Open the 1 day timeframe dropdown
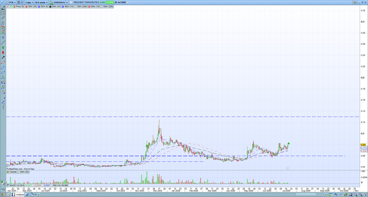The image size is (368, 197). tap(29, 2)
